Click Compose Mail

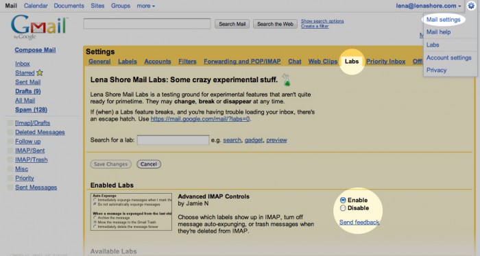pyautogui.click(x=35, y=50)
